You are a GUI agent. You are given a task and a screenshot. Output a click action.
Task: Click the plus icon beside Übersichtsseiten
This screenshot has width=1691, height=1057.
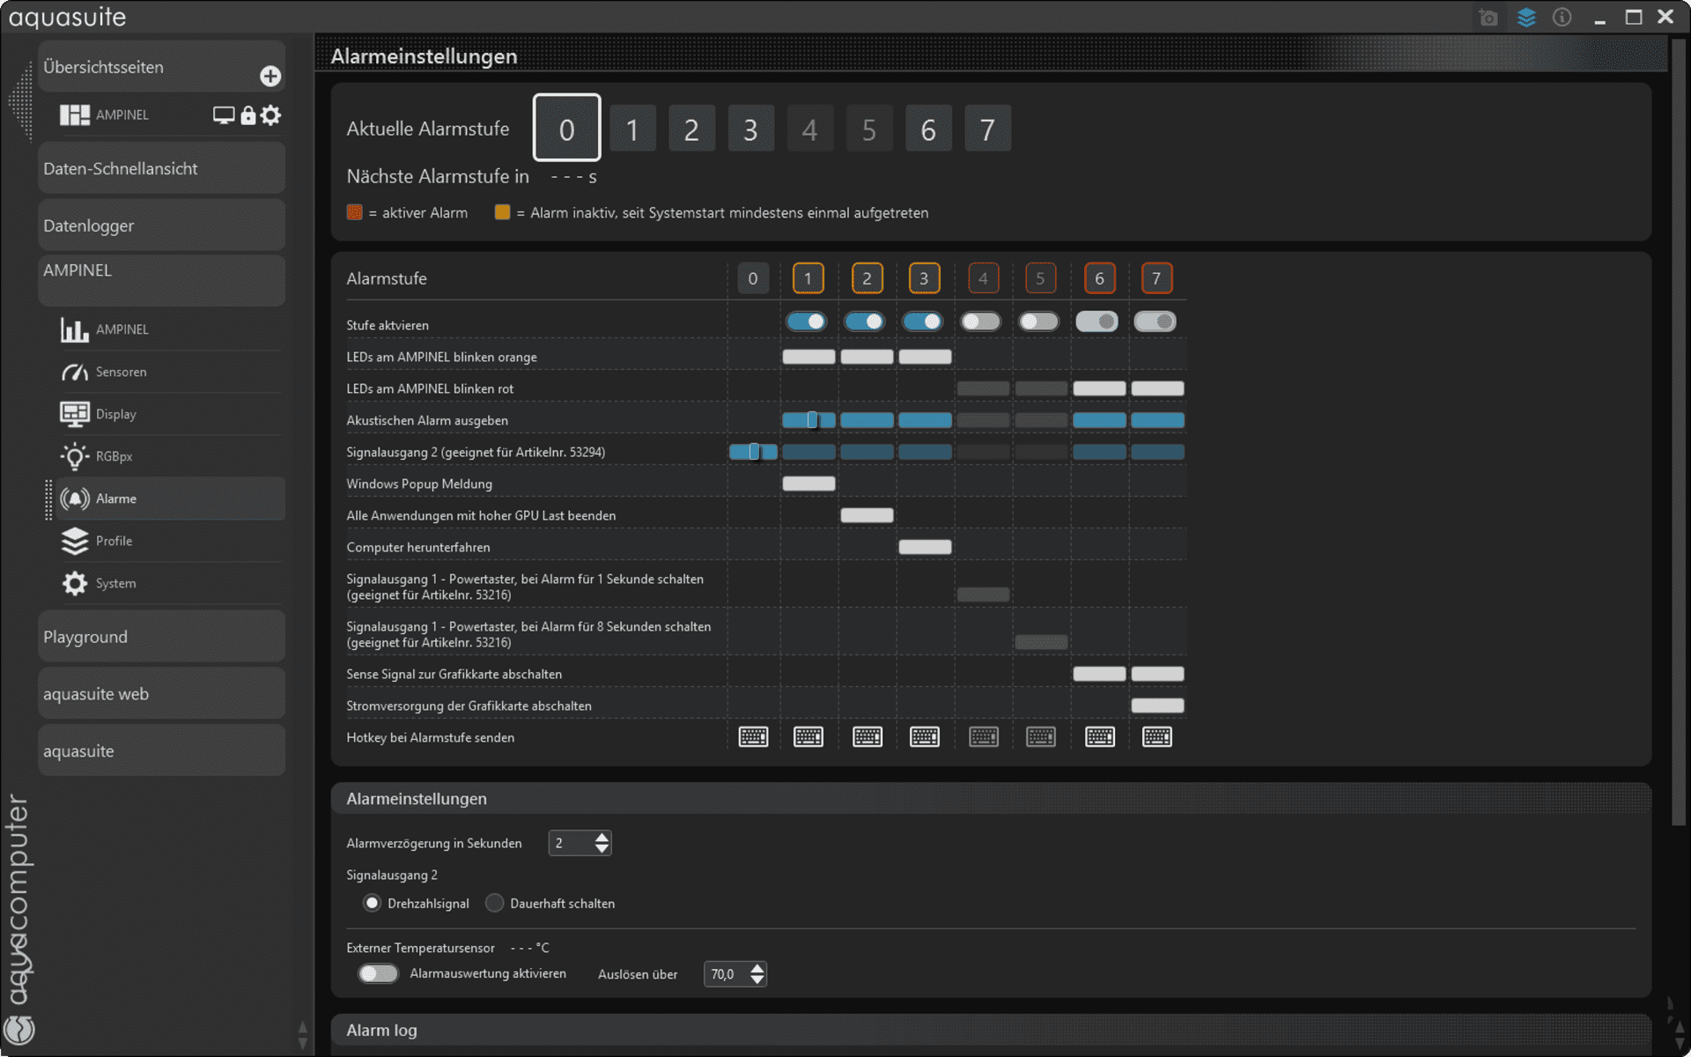[x=270, y=77]
